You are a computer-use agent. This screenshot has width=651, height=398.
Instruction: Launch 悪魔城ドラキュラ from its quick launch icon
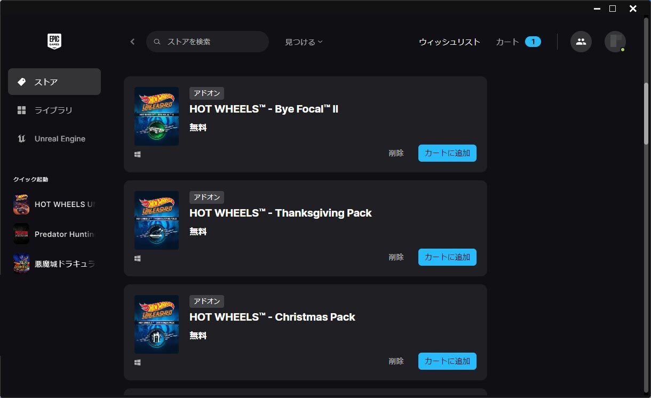pos(21,264)
